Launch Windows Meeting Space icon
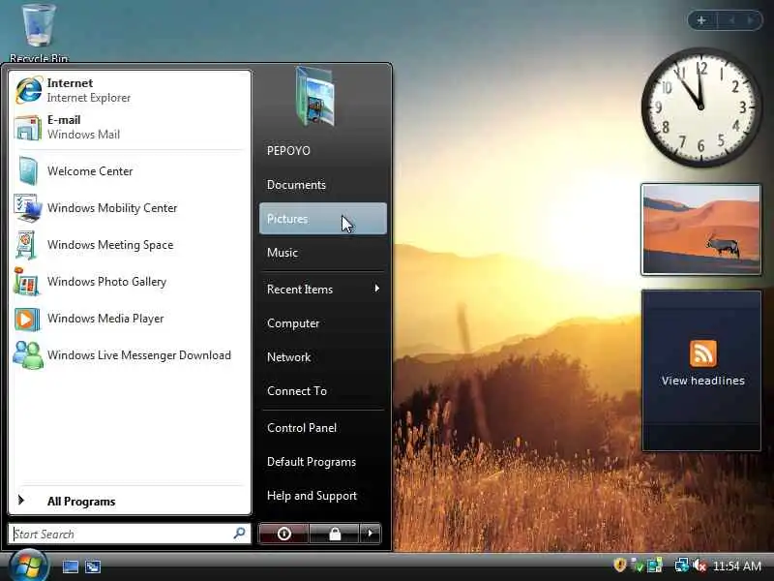Image resolution: width=774 pixels, height=581 pixels. 26,245
